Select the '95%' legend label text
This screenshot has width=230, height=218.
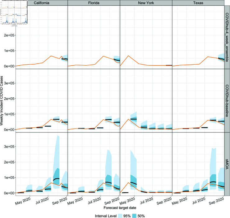[127, 216]
